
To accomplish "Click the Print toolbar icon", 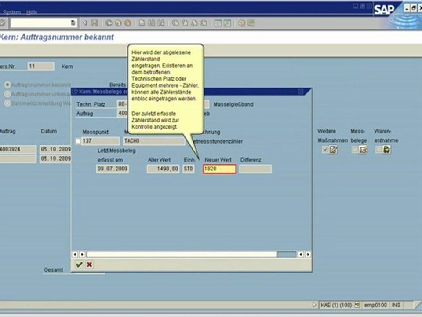I will point(142,23).
